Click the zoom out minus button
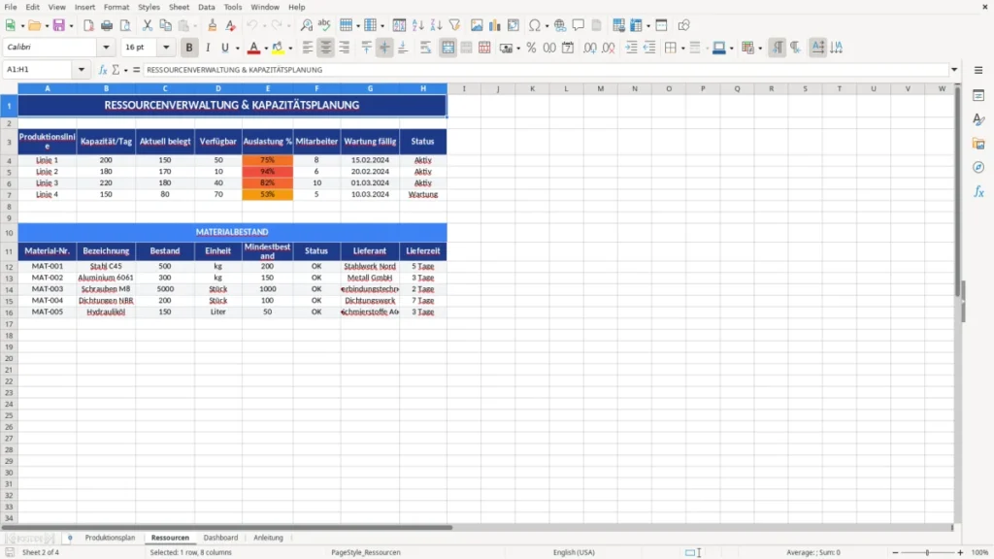 895,552
